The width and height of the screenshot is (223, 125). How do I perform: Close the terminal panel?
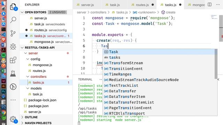tap(218, 80)
